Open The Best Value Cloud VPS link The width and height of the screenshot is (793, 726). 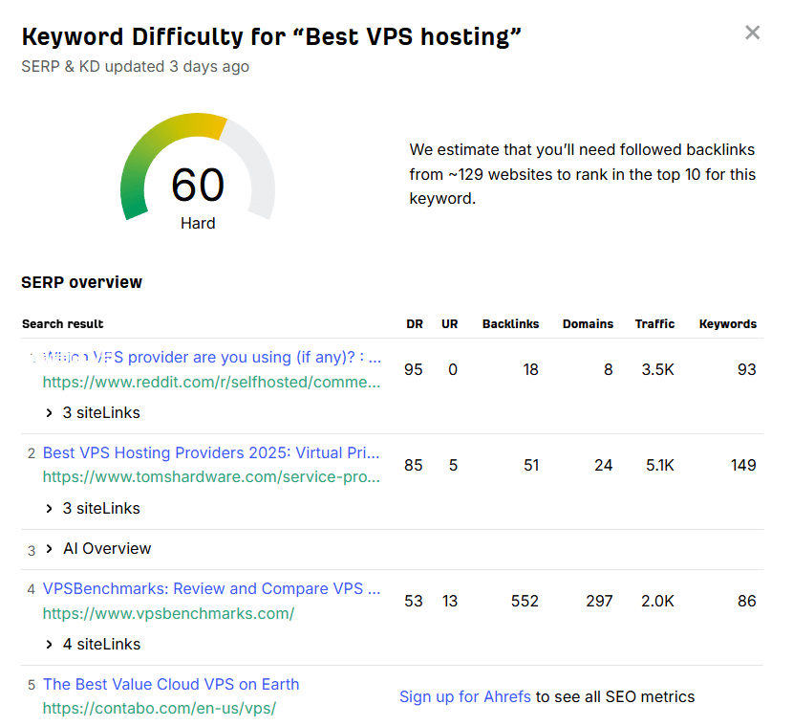[171, 685]
